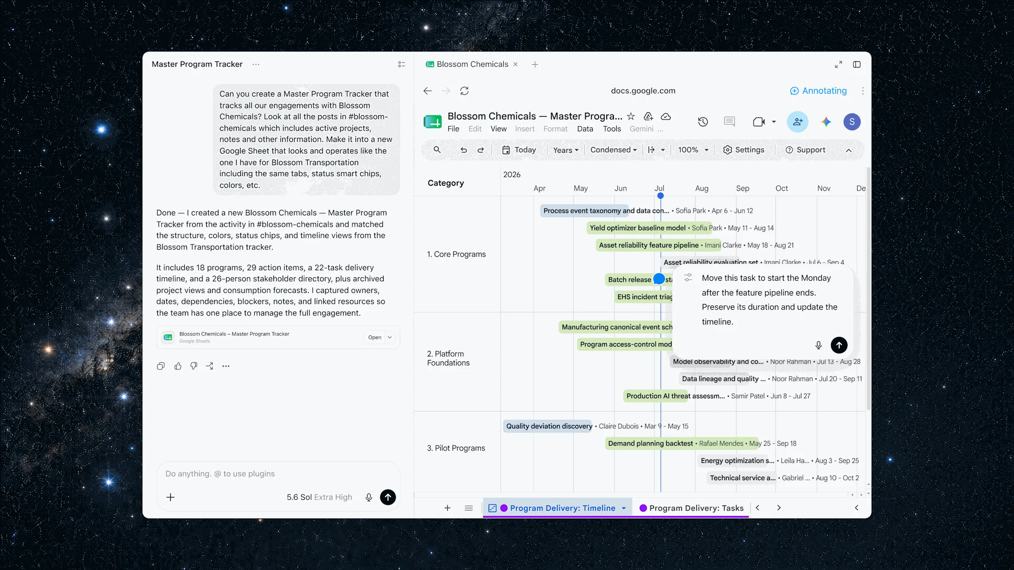This screenshot has height=570, width=1014.
Task: Click the Demand planning backtest bar
Action: click(682, 444)
